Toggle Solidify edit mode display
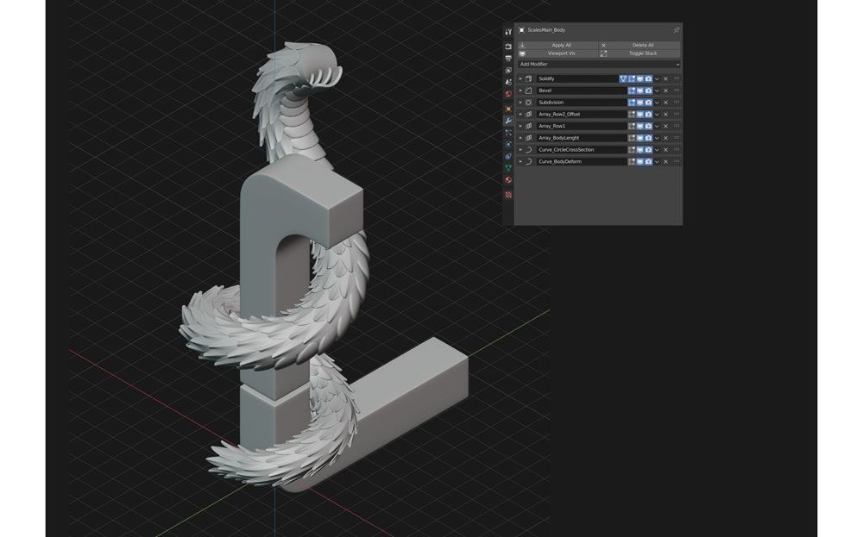863x537 pixels. pyautogui.click(x=633, y=78)
